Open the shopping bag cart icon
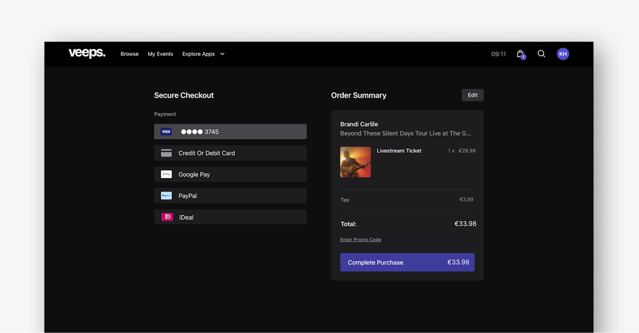Viewport: 639px width, 333px height. (520, 54)
